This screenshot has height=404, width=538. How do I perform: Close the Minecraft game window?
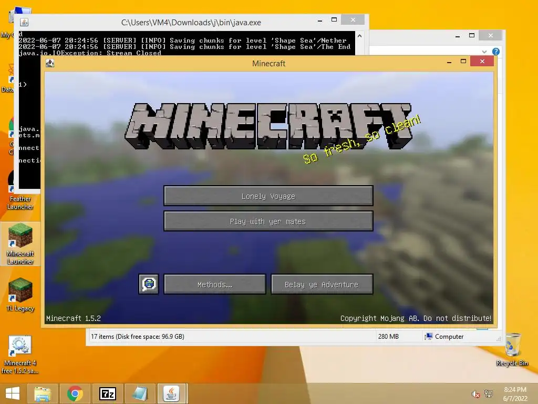482,61
